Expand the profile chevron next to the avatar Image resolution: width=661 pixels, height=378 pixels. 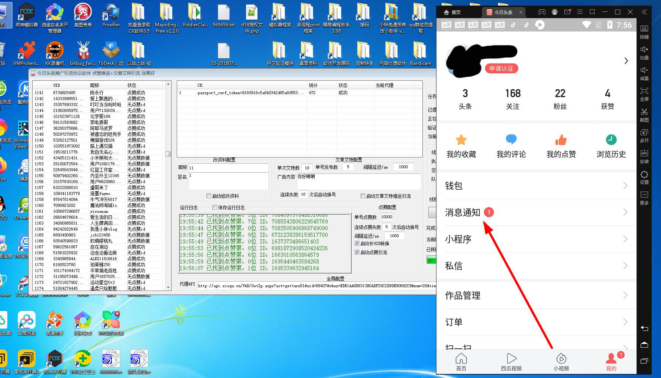pyautogui.click(x=626, y=61)
